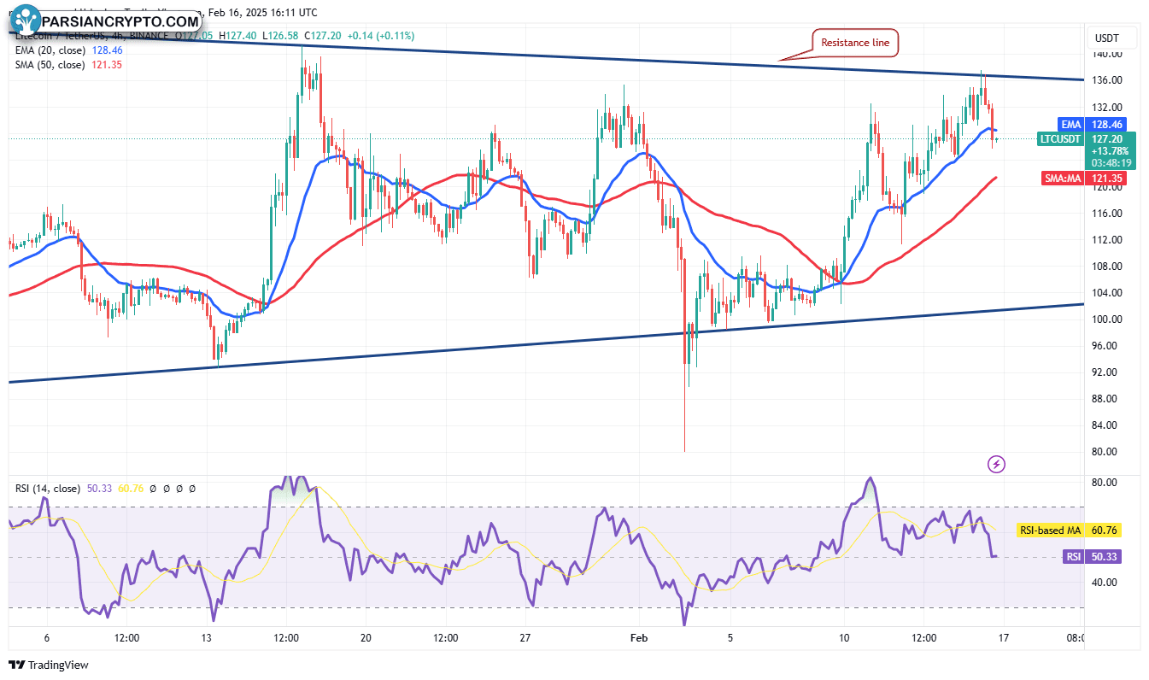1149x680 pixels.
Task: Click the 13 date on time axis
Action: point(206,638)
